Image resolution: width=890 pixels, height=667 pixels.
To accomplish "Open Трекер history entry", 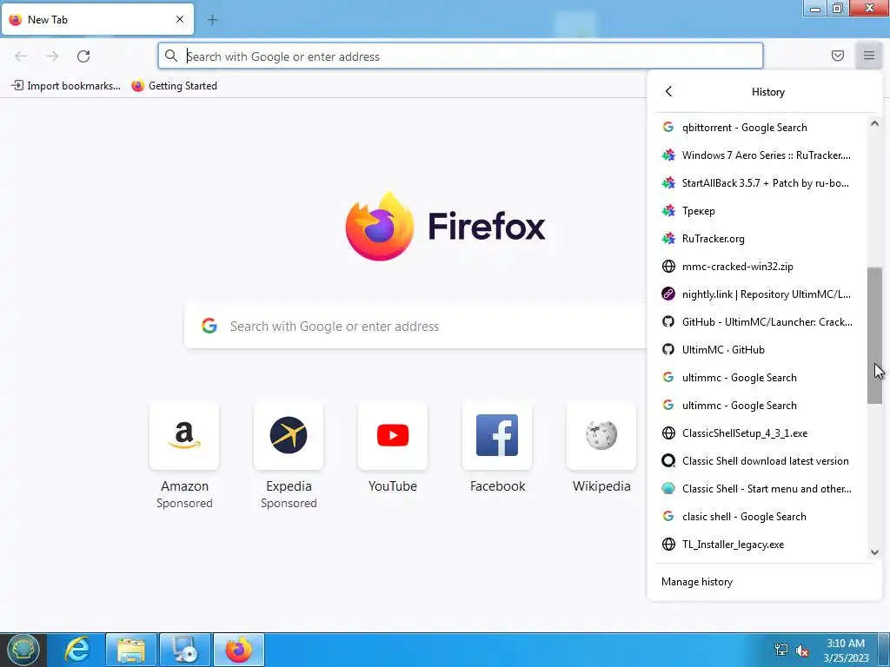I will click(x=760, y=211).
